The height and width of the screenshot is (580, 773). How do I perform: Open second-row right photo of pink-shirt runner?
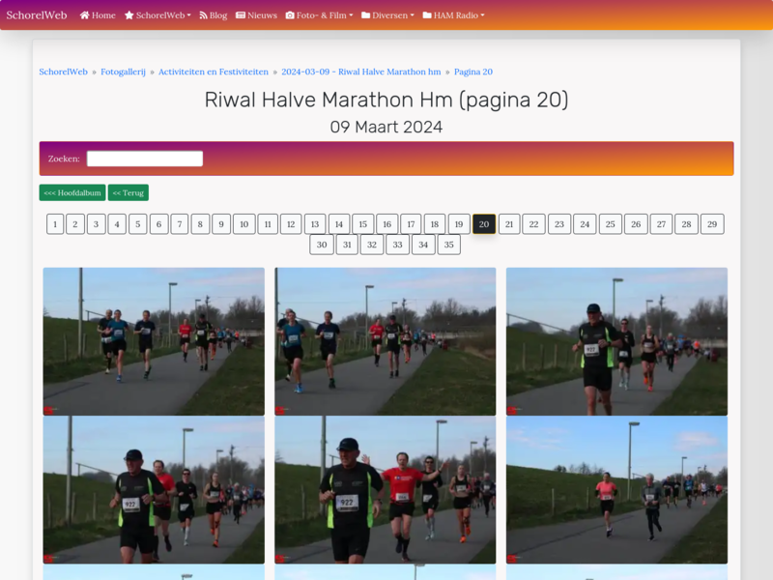coord(616,490)
